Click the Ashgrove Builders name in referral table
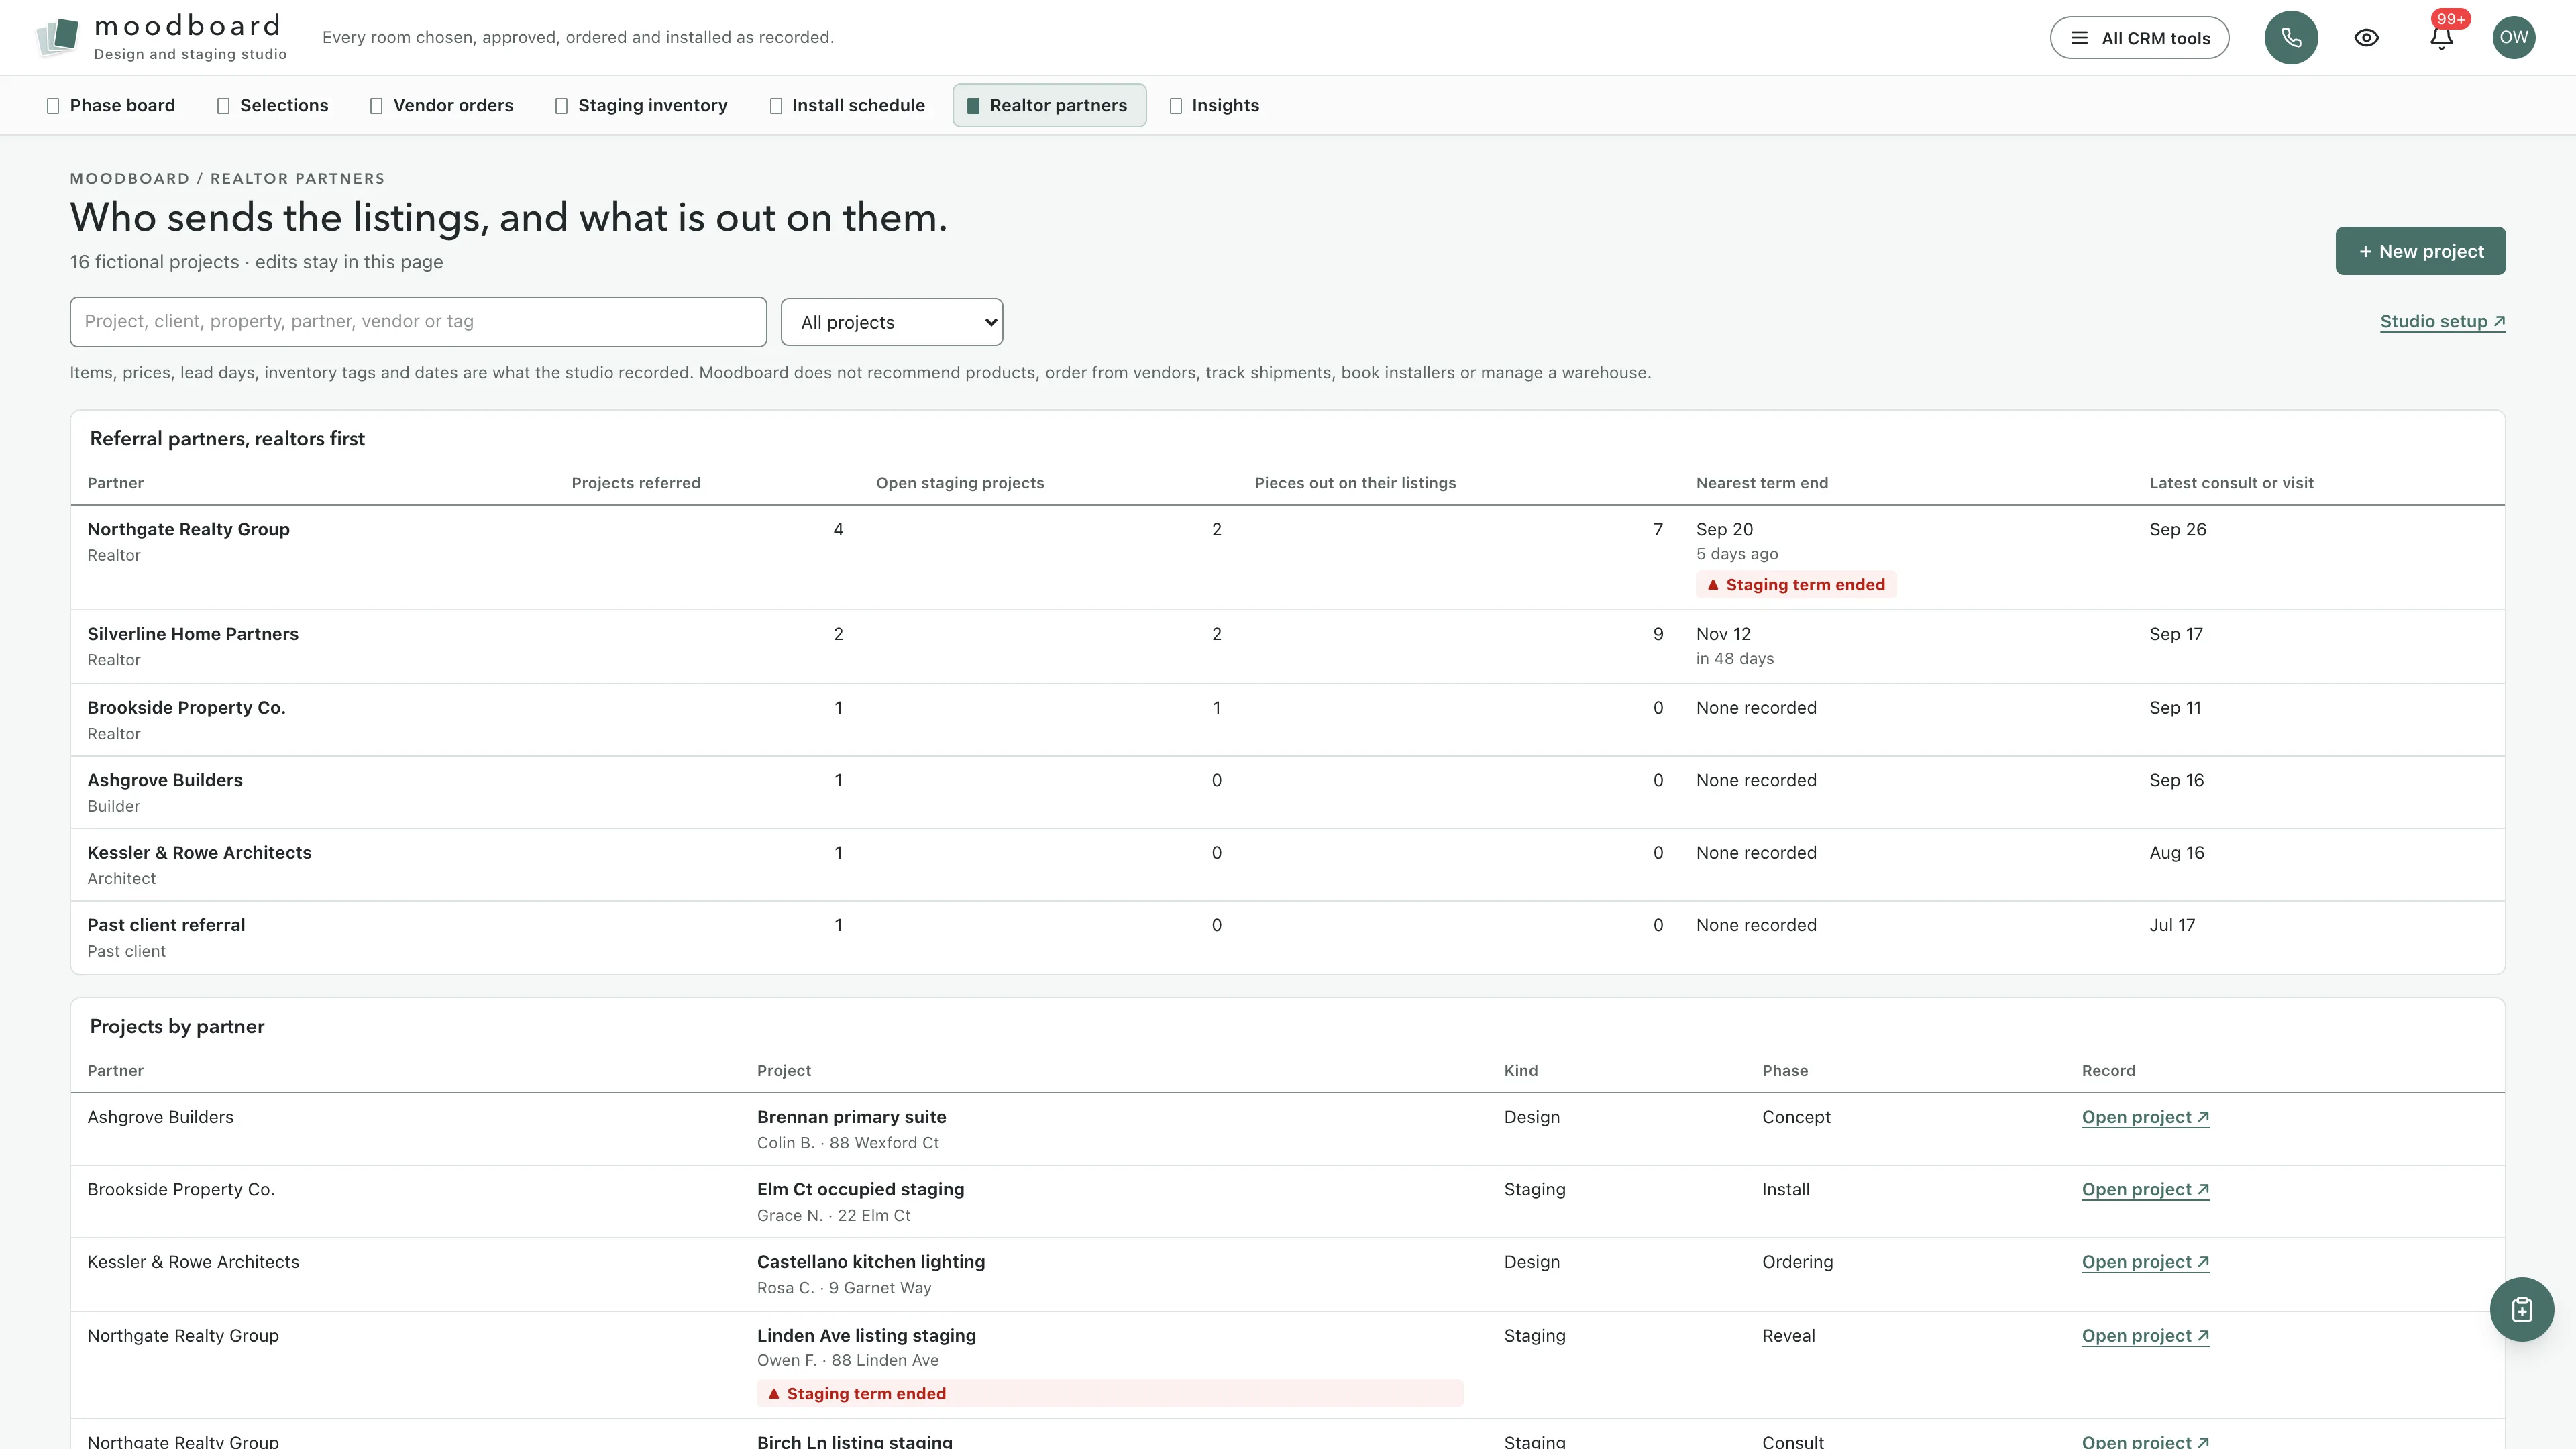Image resolution: width=2576 pixels, height=1449 pixels. (165, 780)
